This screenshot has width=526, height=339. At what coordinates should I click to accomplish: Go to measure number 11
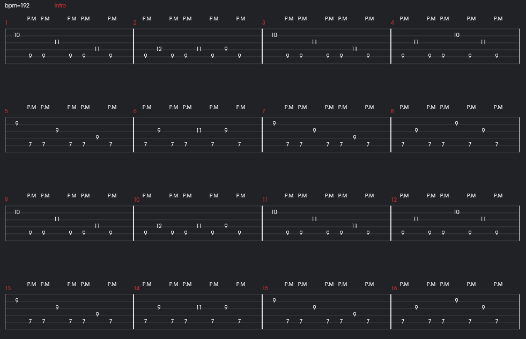coord(265,200)
